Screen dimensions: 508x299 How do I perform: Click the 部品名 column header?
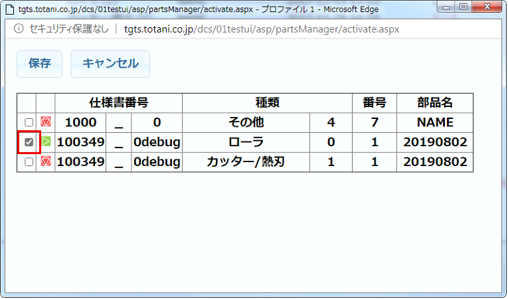click(435, 103)
